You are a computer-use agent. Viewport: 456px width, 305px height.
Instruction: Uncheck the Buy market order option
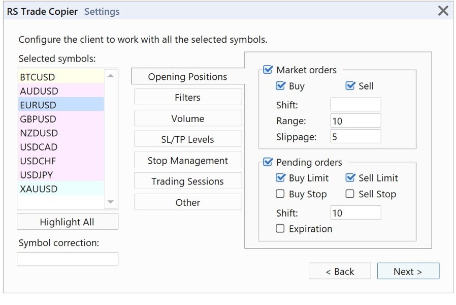pos(280,86)
